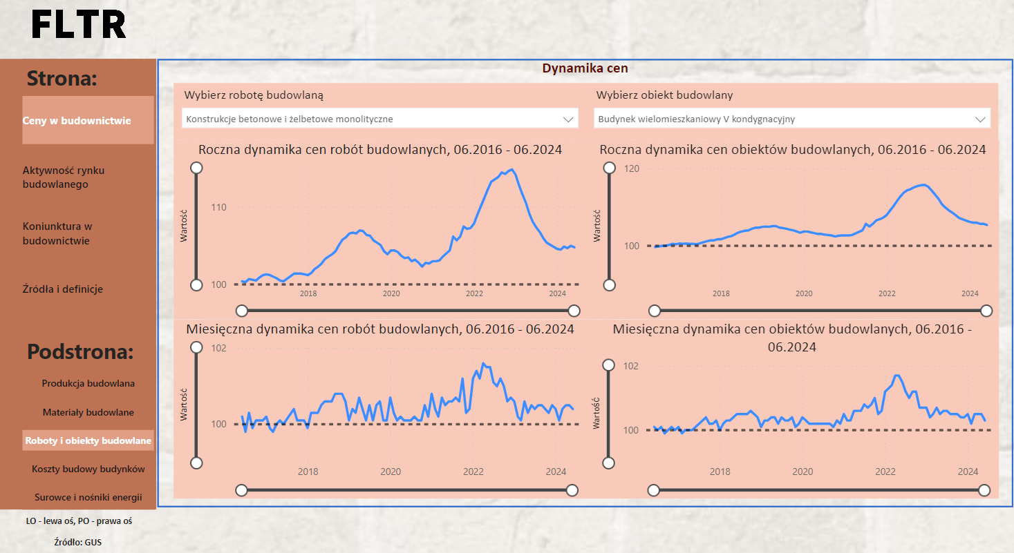This screenshot has width=1014, height=553.
Task: Click top handle of monthly objects chart vertical slider
Action: click(x=609, y=365)
